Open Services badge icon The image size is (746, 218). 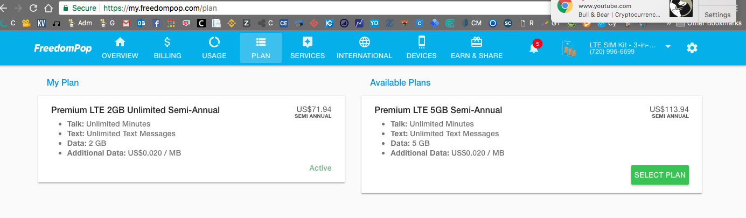[308, 42]
